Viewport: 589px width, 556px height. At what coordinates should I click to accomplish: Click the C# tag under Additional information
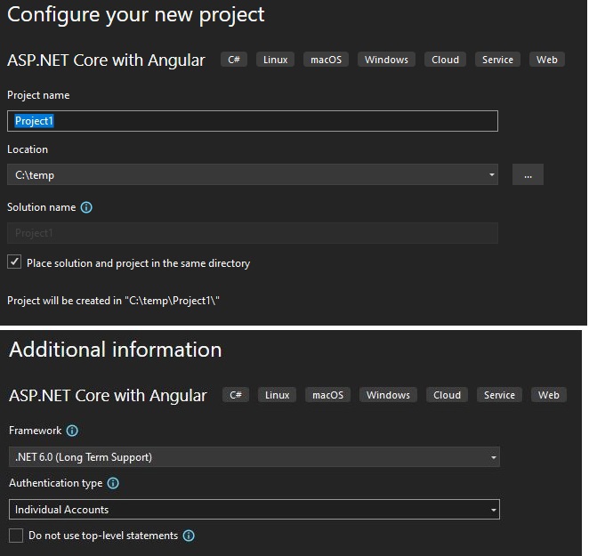(236, 395)
